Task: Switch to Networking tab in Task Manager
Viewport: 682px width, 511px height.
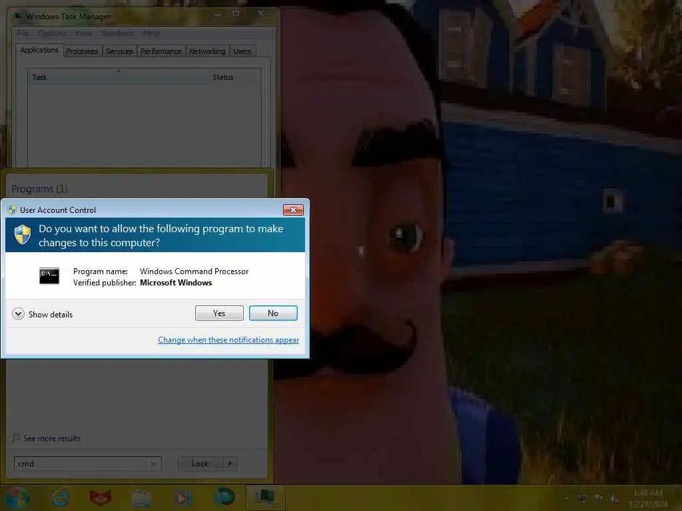Action: (x=208, y=51)
